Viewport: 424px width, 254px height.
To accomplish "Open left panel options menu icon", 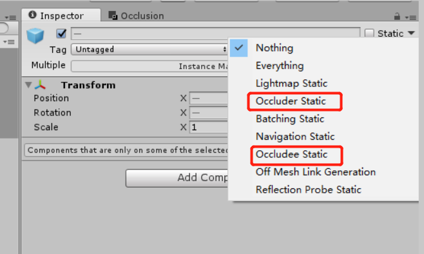I will point(10,18).
